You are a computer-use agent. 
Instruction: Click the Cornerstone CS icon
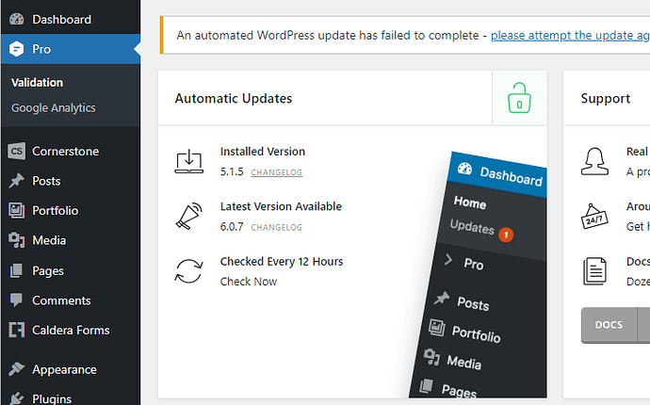16,151
